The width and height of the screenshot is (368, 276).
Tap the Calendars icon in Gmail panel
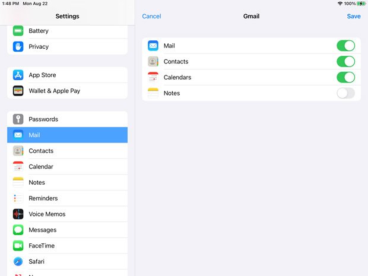click(x=153, y=77)
